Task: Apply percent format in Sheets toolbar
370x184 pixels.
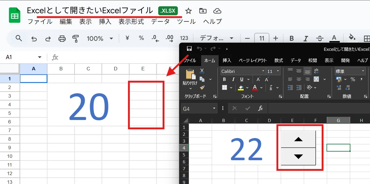Action: tap(141, 38)
